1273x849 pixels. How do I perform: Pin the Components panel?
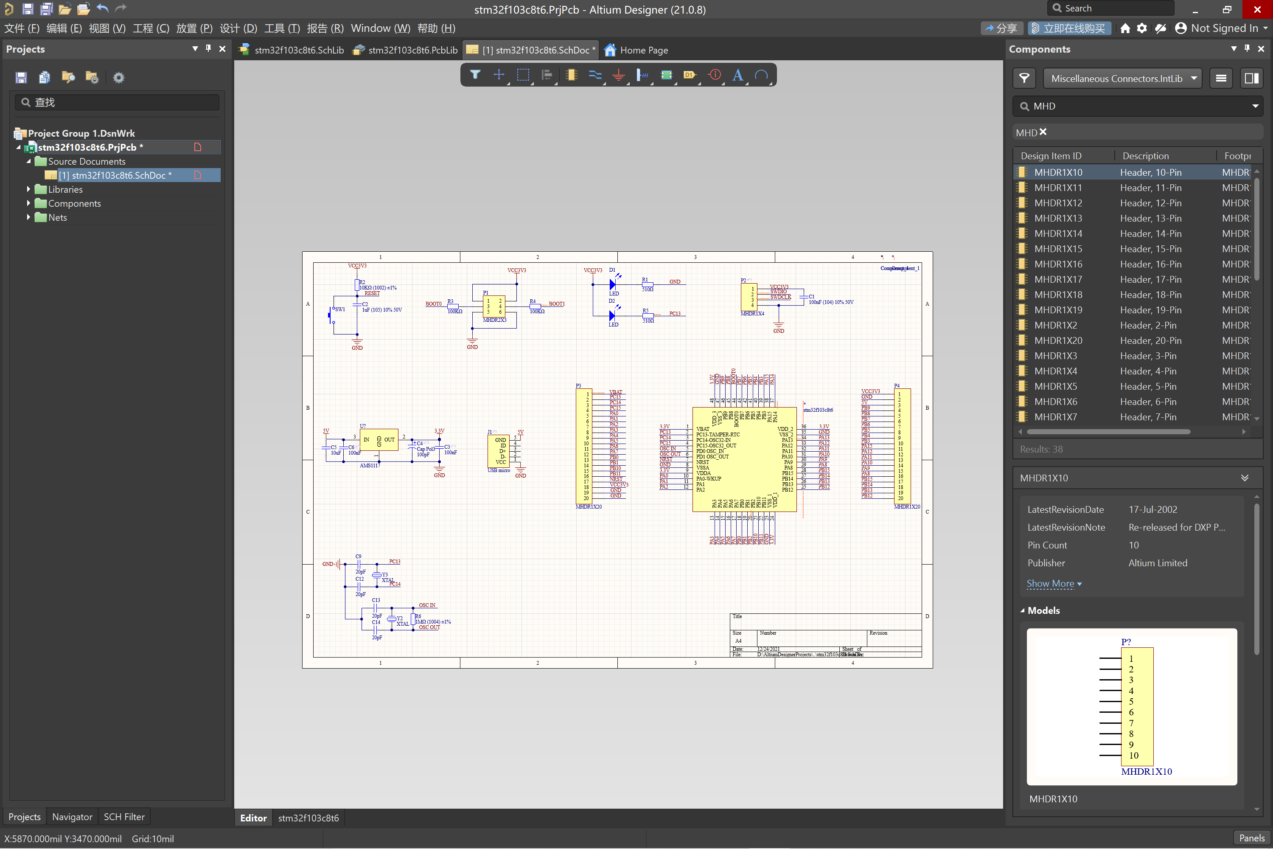[1248, 48]
